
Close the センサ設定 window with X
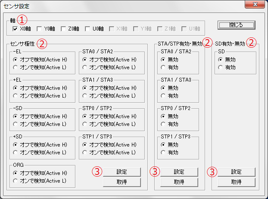click(255, 4)
